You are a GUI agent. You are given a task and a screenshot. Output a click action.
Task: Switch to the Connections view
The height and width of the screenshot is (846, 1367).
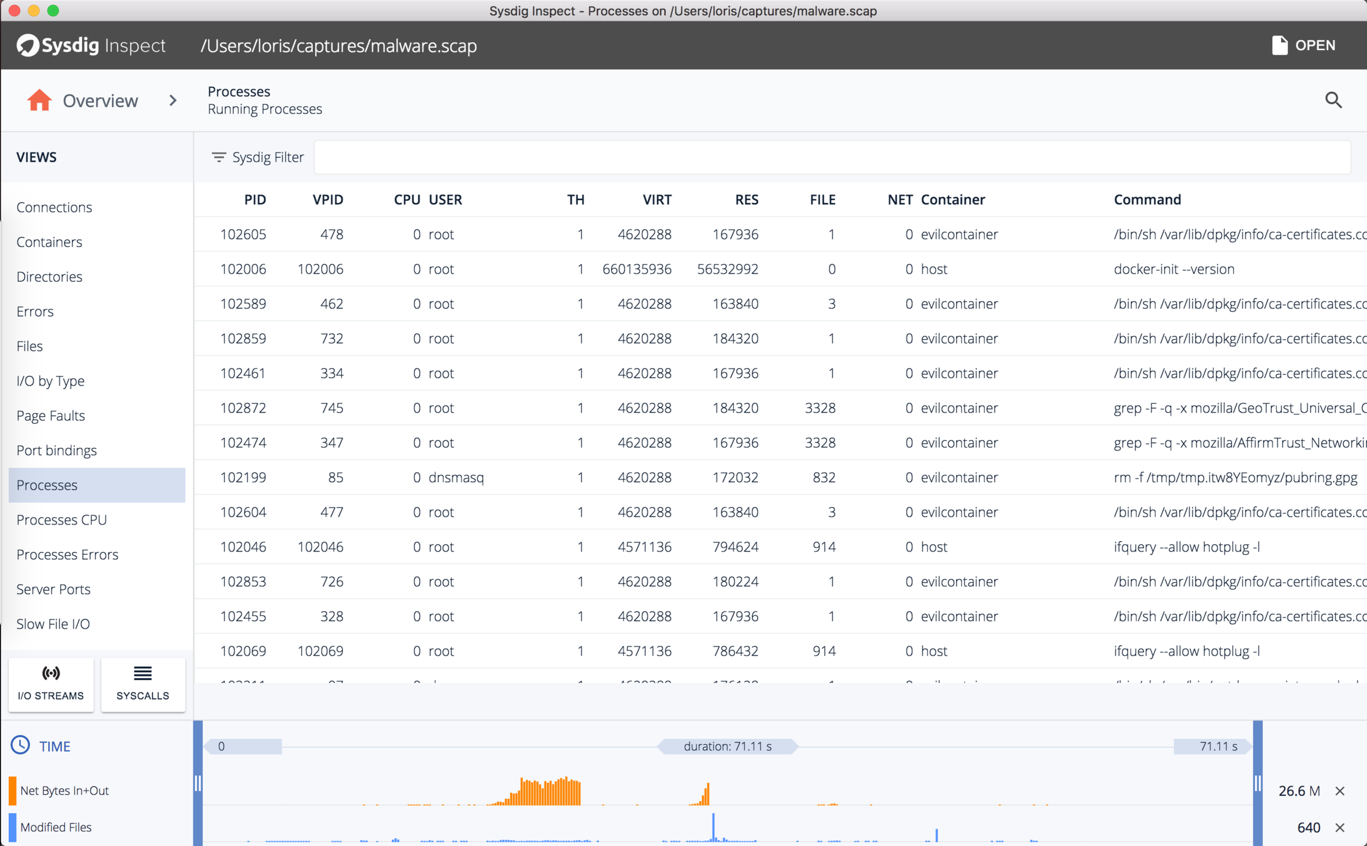point(54,207)
